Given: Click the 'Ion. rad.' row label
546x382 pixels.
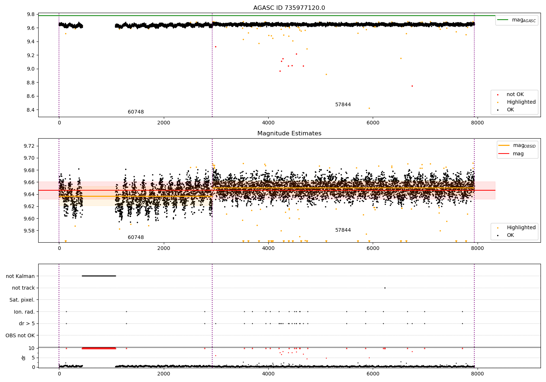Looking at the screenshot, I should [x=24, y=312].
